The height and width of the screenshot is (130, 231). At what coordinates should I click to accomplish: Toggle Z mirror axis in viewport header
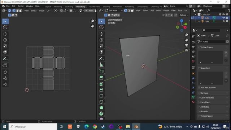172,15
